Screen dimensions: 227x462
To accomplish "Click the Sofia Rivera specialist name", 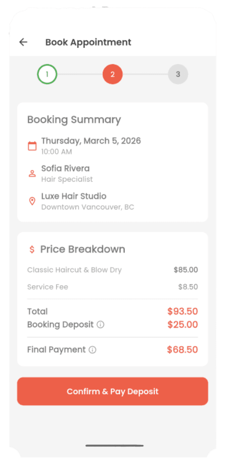I will (x=65, y=168).
